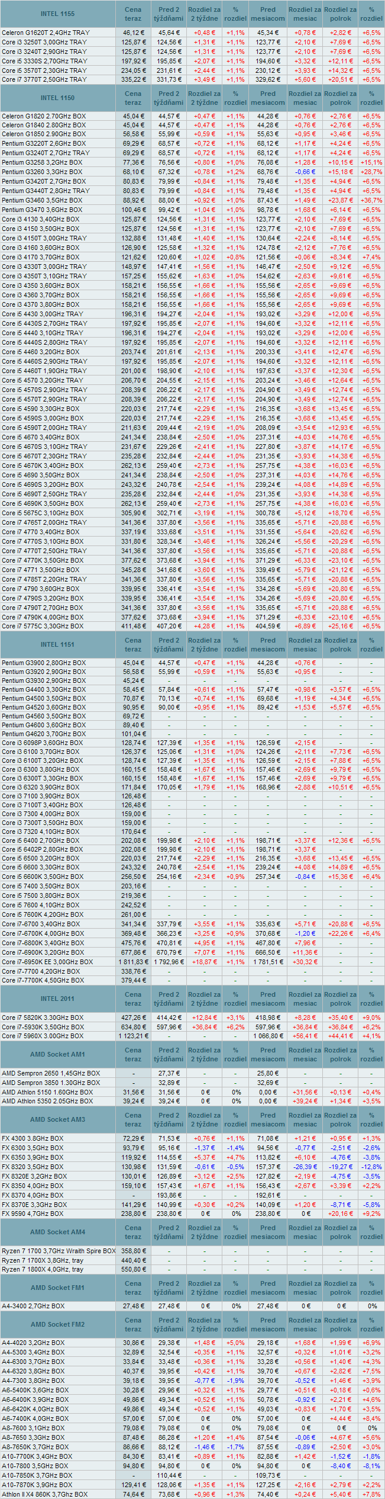
Task: Select 'AMD Sempron 2650 1,45GHz BOX' product name
Action: click(x=51, y=1073)
